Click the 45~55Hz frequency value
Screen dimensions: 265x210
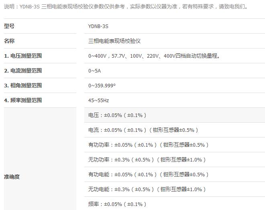click(98, 100)
